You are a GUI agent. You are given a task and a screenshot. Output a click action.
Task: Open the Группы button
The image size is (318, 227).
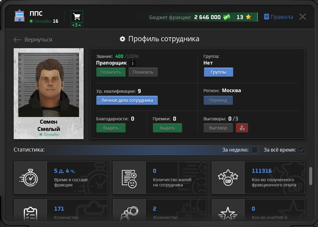pos(218,72)
